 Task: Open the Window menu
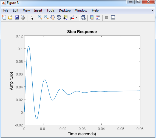[81, 10]
